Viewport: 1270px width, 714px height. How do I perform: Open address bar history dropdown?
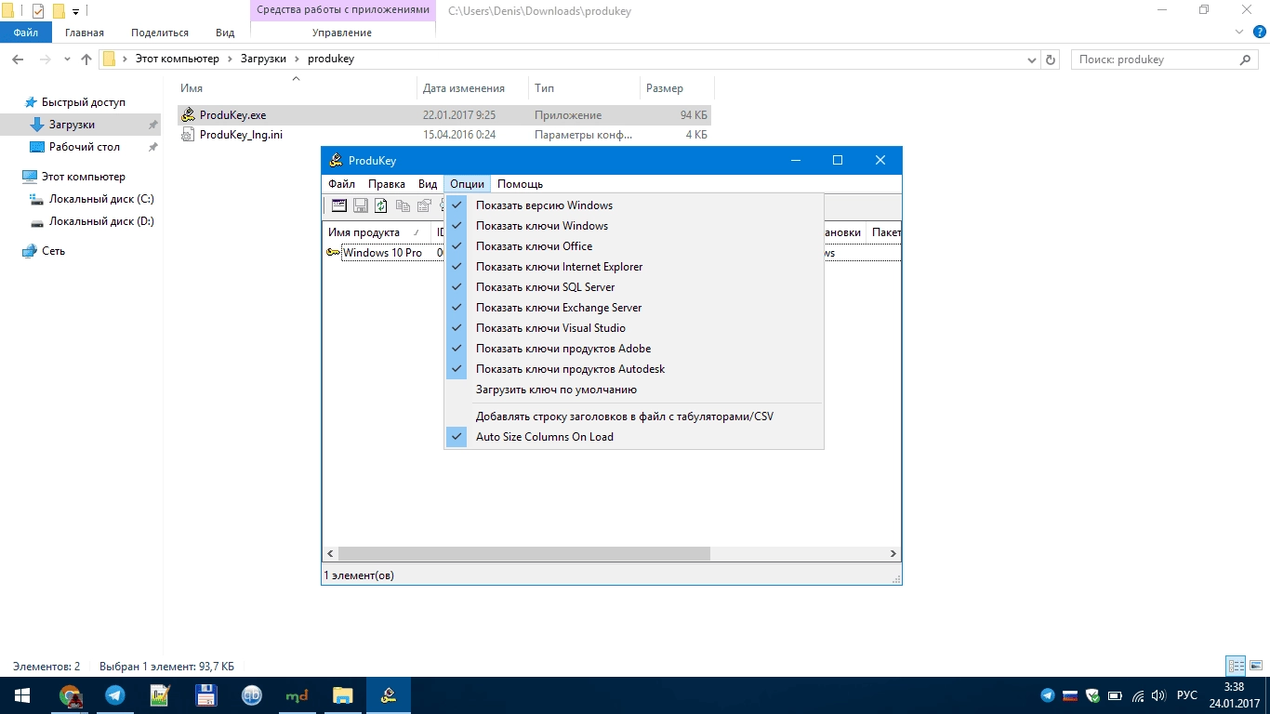(1032, 59)
